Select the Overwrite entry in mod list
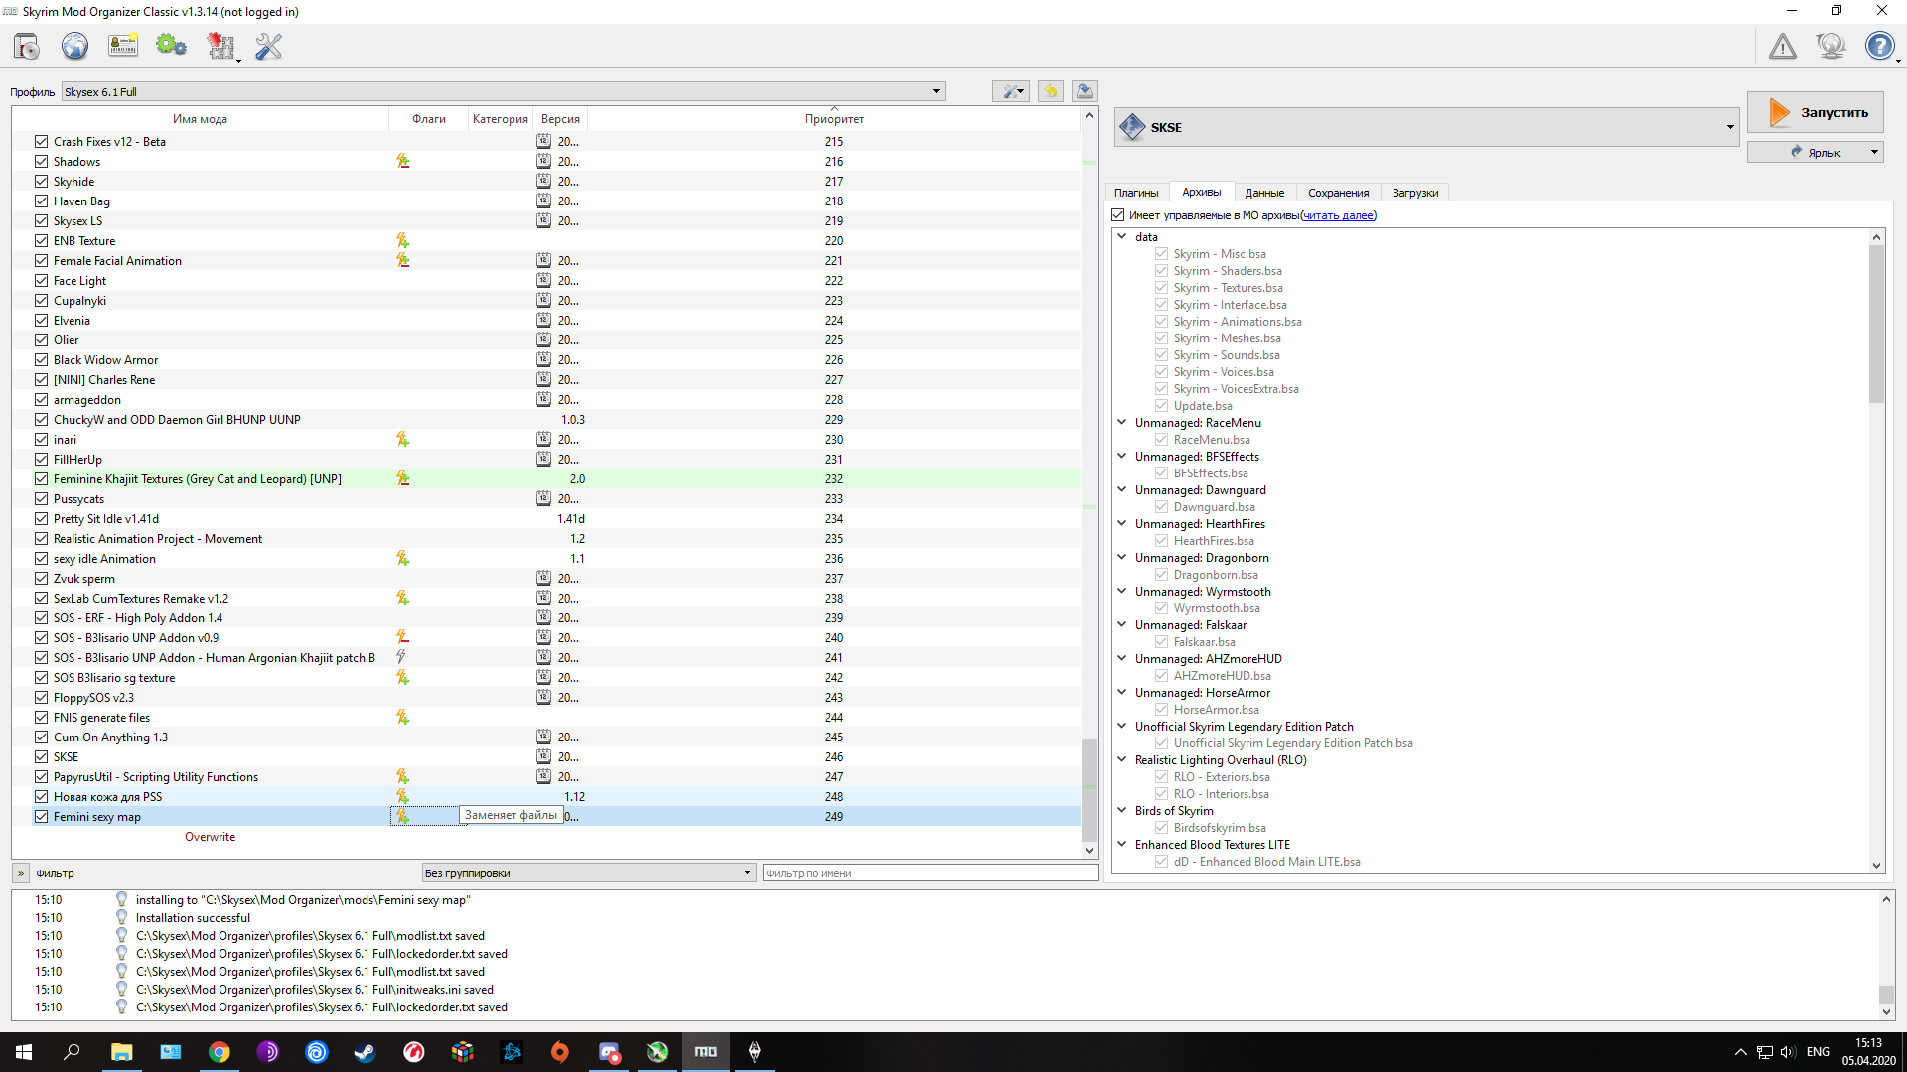The height and width of the screenshot is (1072, 1907). pyautogui.click(x=210, y=836)
